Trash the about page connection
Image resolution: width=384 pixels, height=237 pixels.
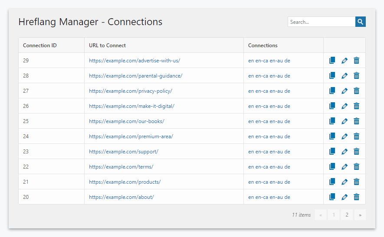coord(356,197)
